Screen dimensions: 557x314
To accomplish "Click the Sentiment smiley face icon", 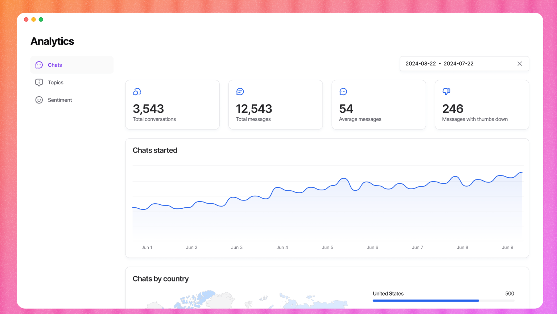I will click(39, 100).
